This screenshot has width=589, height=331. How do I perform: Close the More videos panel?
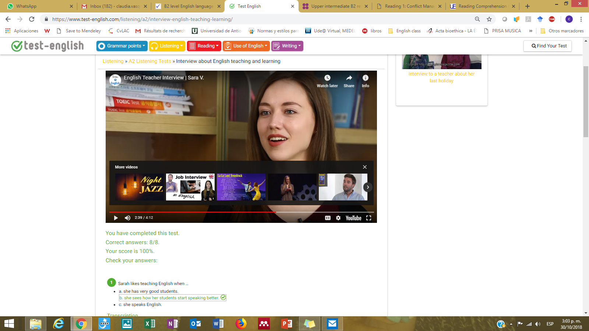[x=365, y=167]
